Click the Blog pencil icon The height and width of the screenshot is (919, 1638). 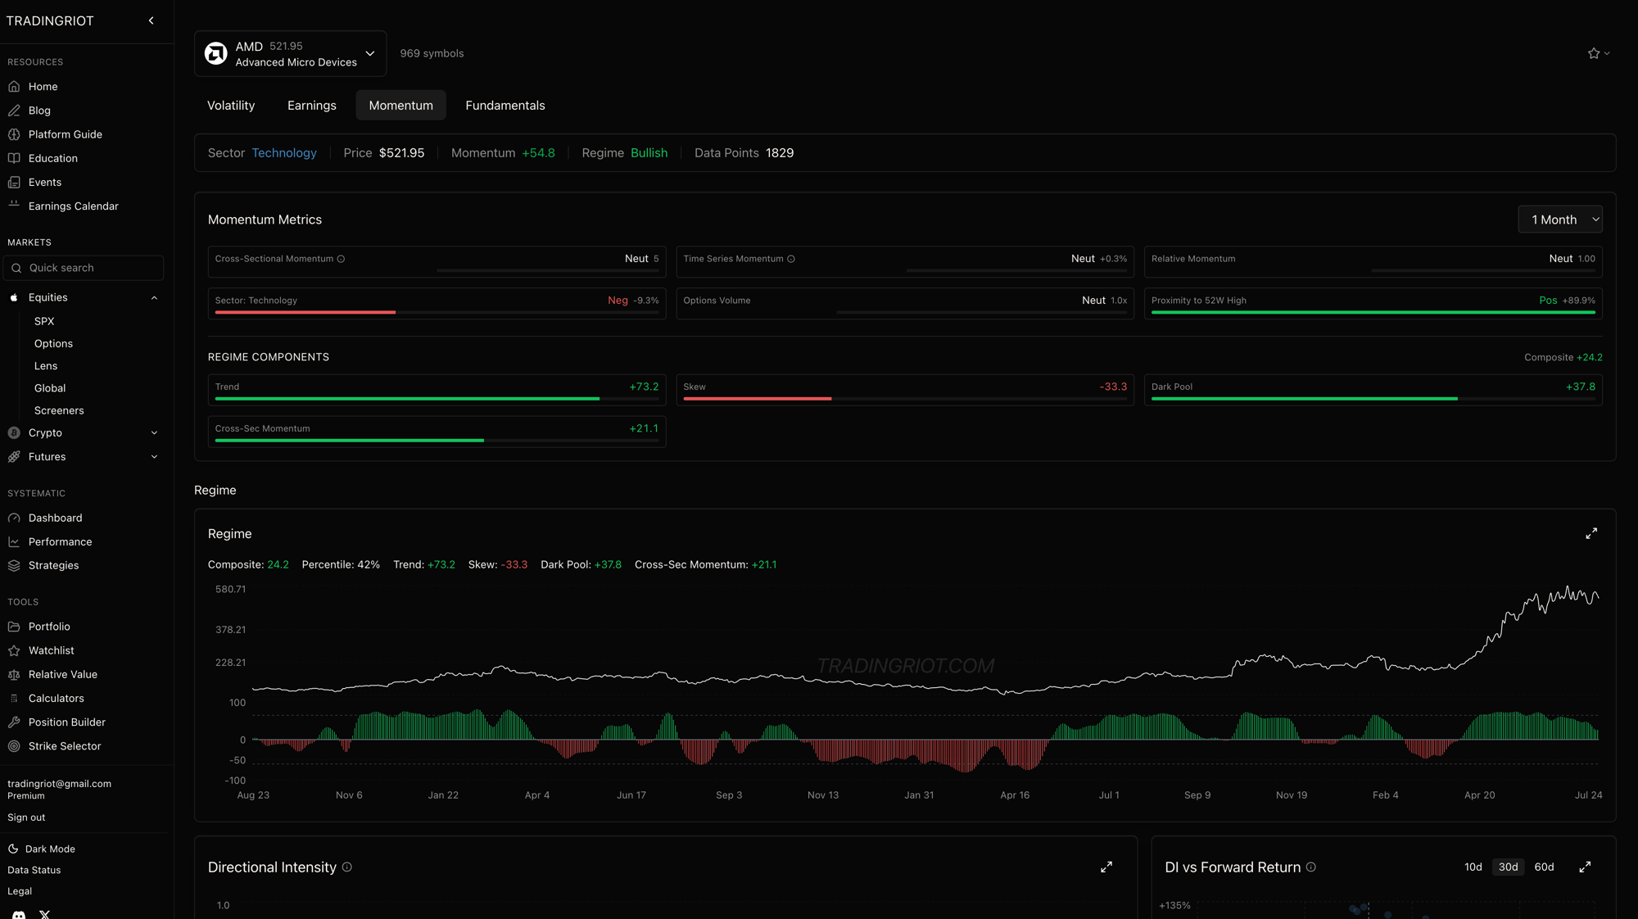pos(14,111)
